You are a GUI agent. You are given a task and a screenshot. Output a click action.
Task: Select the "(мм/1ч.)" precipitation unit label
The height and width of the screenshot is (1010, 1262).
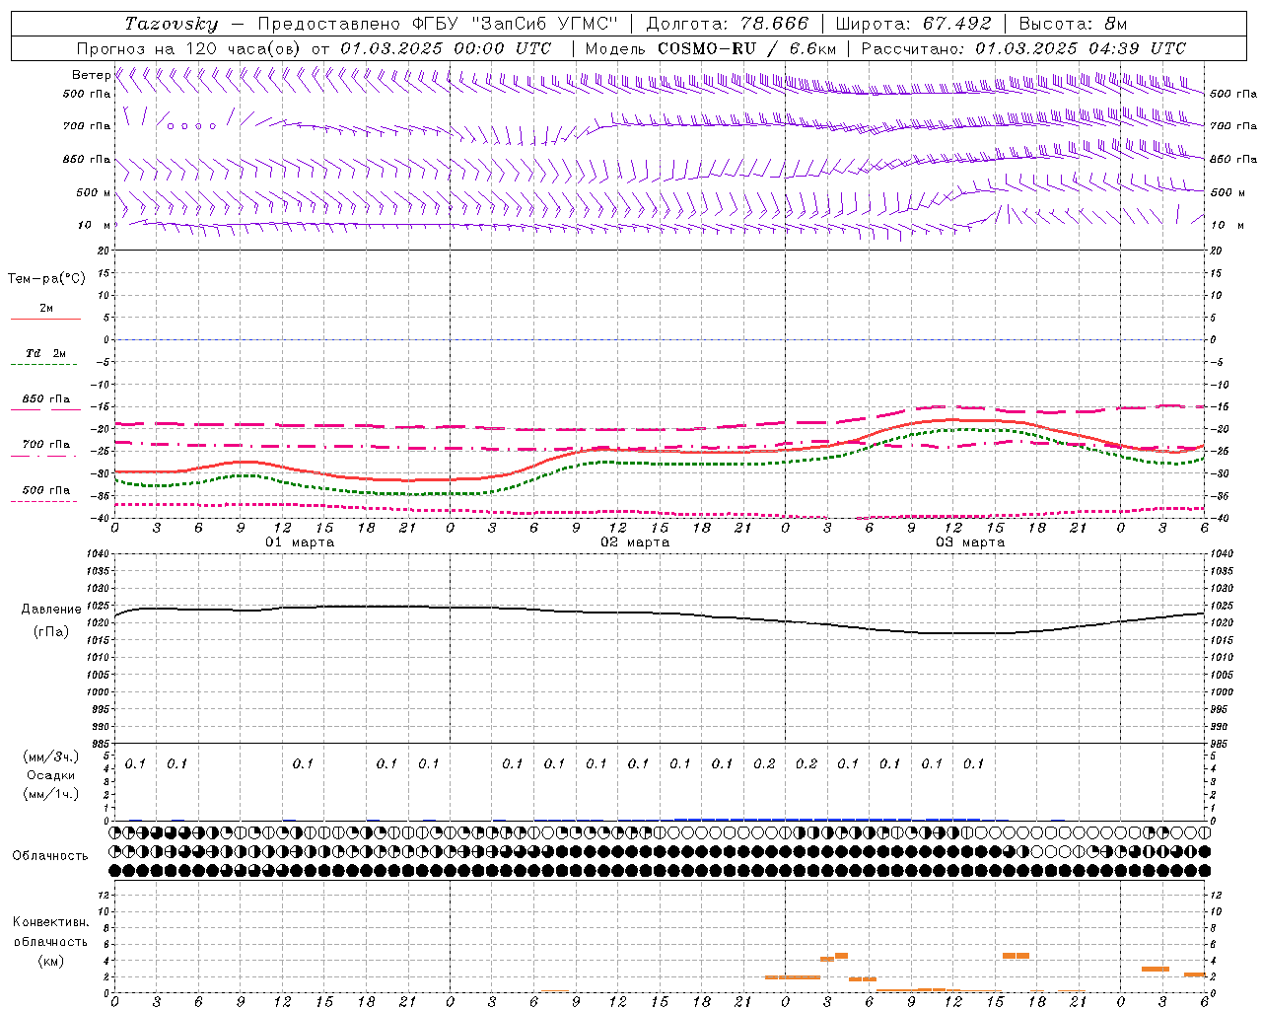pos(51,794)
